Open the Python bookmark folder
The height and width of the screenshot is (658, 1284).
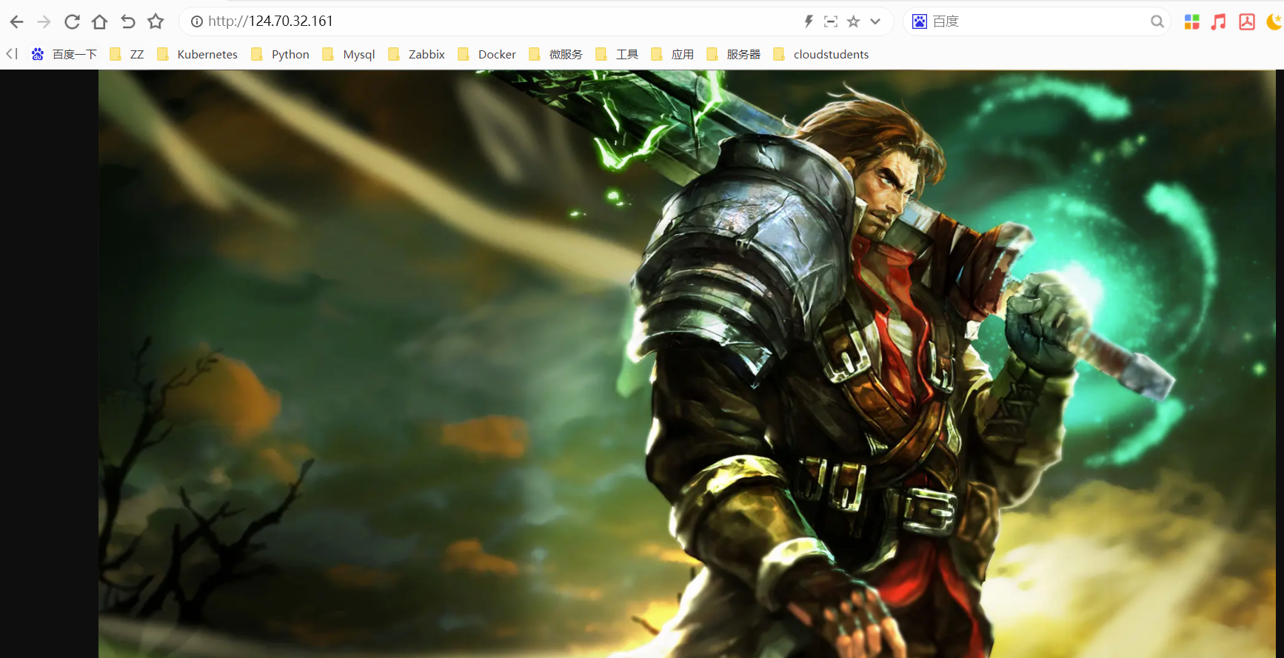coord(280,54)
